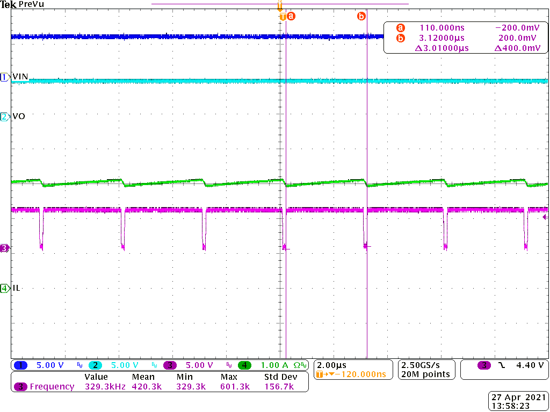This screenshot has width=550, height=412.
Task: Select cursor marker a above the graticule
Action: coord(291,16)
